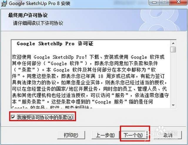Click the 取消 cancel button

point(168,135)
